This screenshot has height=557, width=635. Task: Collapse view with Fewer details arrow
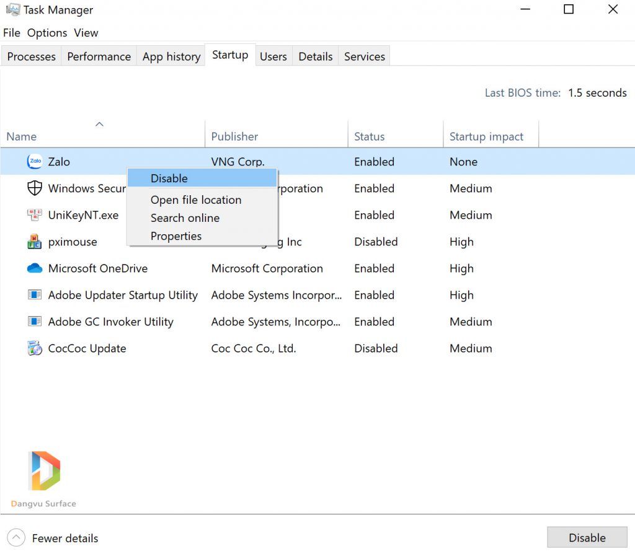point(17,538)
